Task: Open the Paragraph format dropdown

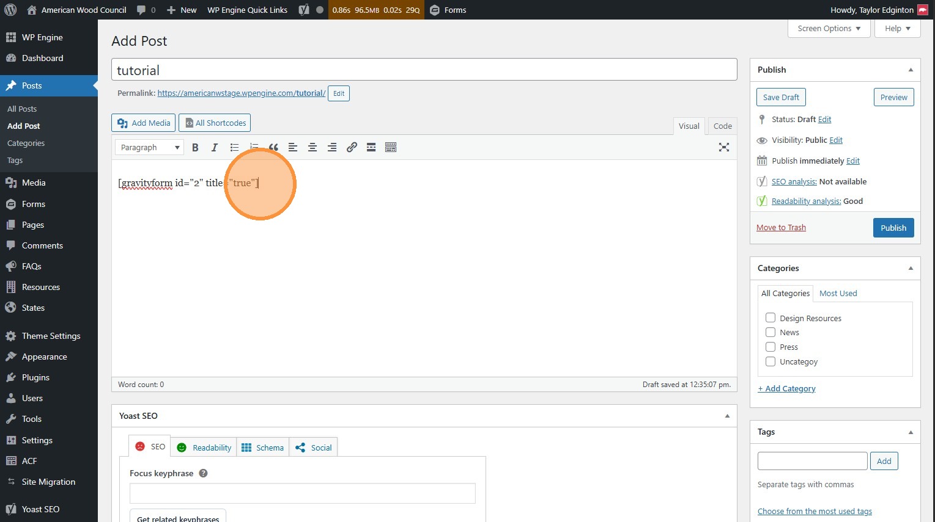Action: pos(150,147)
